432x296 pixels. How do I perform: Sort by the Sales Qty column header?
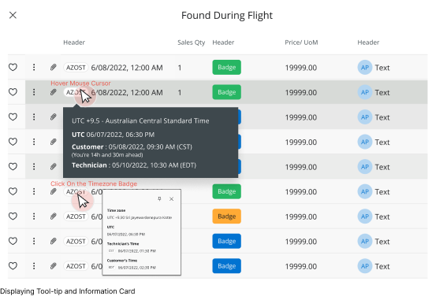(x=192, y=43)
